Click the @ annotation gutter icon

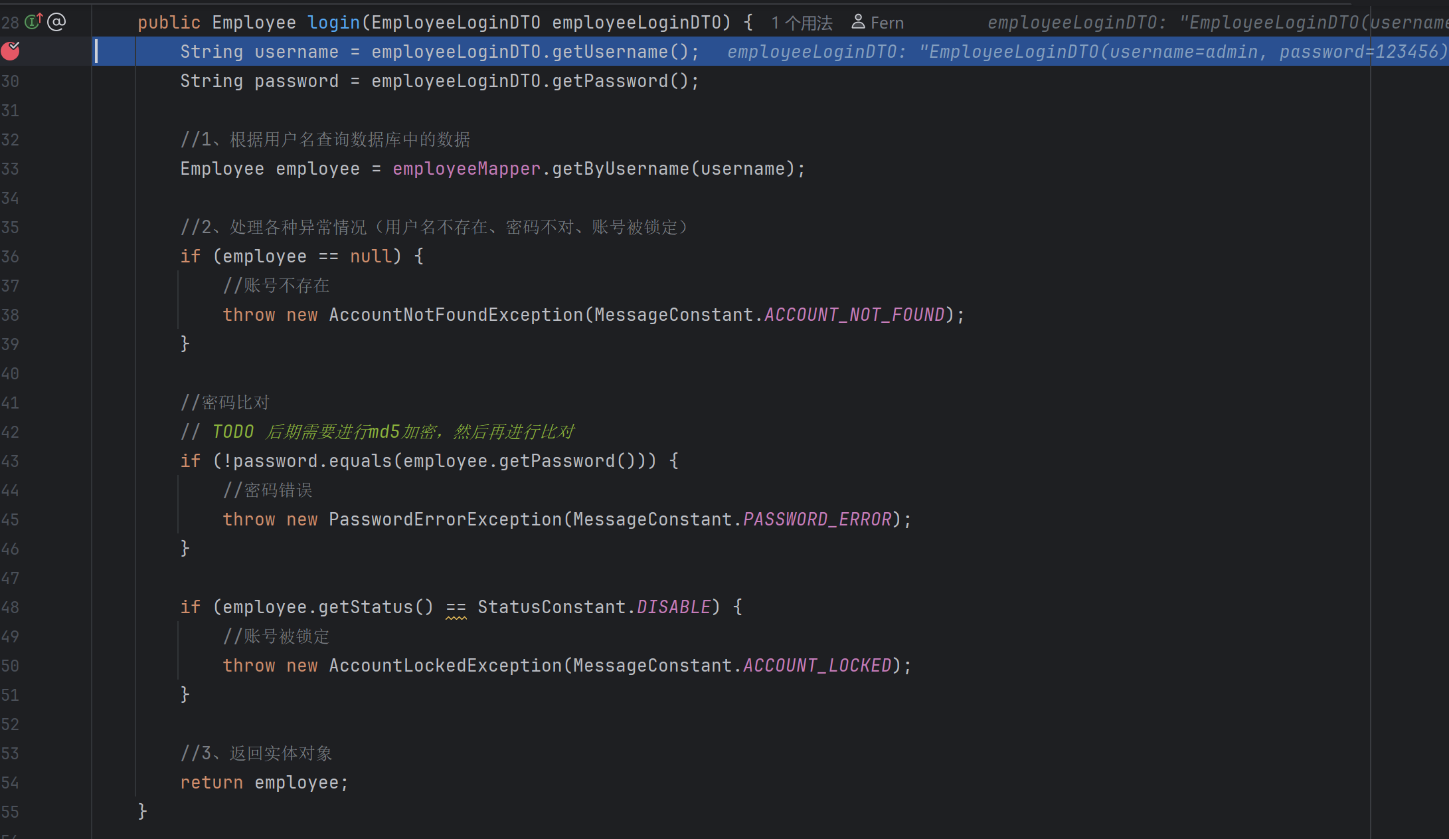[x=57, y=22]
